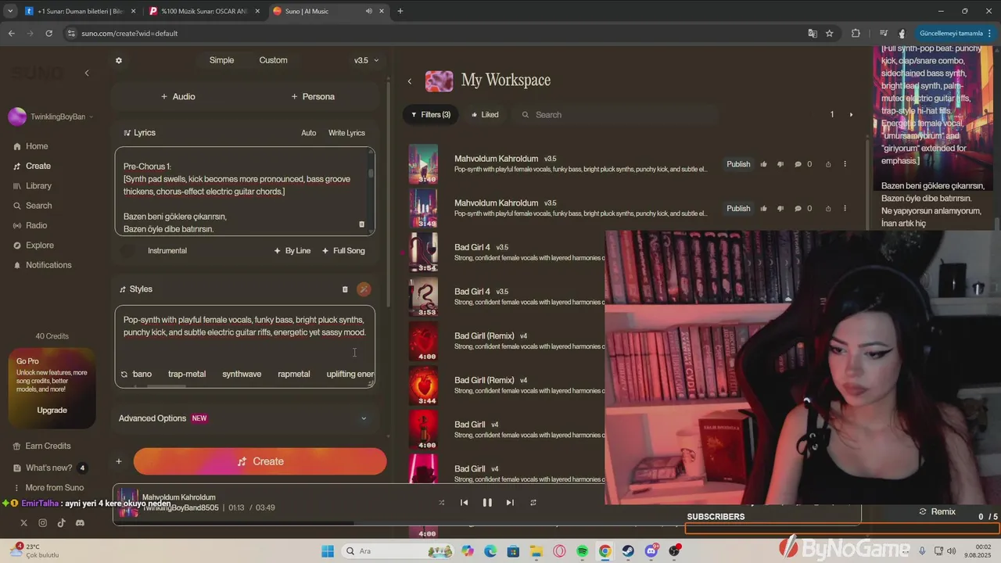The width and height of the screenshot is (1001, 563).
Task: Like the second Mahvoldum Kahroldum song
Action: 763,209
